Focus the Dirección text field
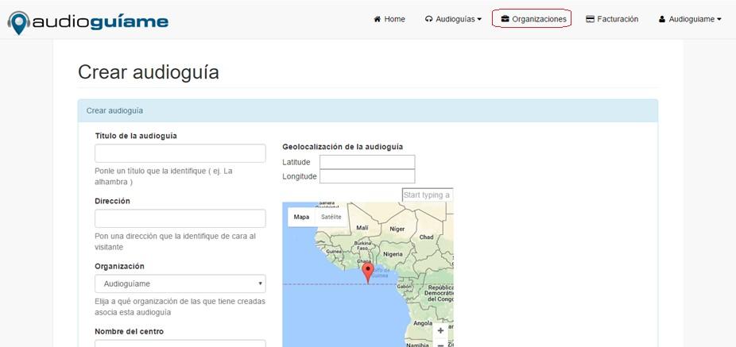Viewport: 736px width, 347px height. (x=180, y=218)
